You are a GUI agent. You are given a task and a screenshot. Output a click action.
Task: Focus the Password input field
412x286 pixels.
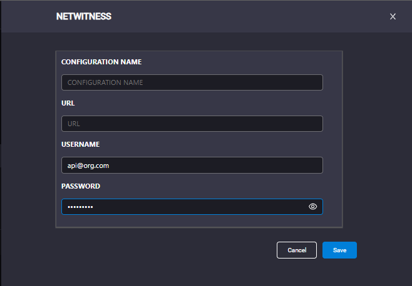(x=192, y=207)
